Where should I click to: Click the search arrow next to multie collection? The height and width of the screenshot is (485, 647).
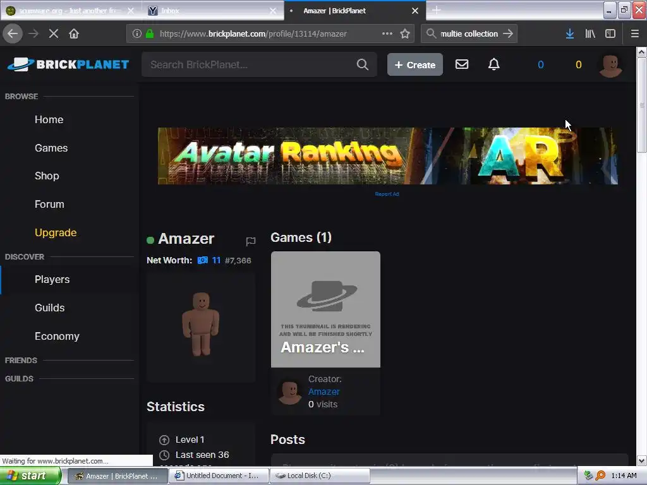pyautogui.click(x=509, y=33)
